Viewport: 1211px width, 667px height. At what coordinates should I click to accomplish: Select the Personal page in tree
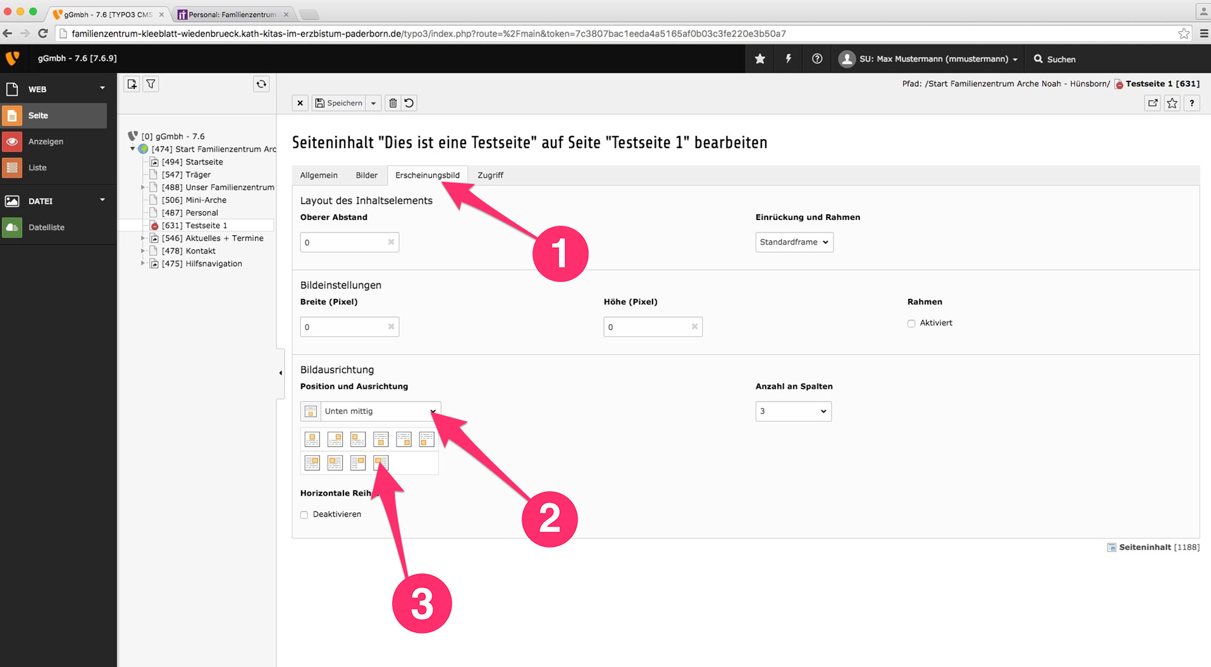pos(202,213)
